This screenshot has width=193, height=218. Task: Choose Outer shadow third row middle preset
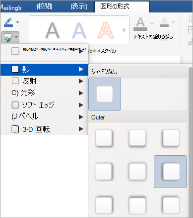(x=137, y=205)
